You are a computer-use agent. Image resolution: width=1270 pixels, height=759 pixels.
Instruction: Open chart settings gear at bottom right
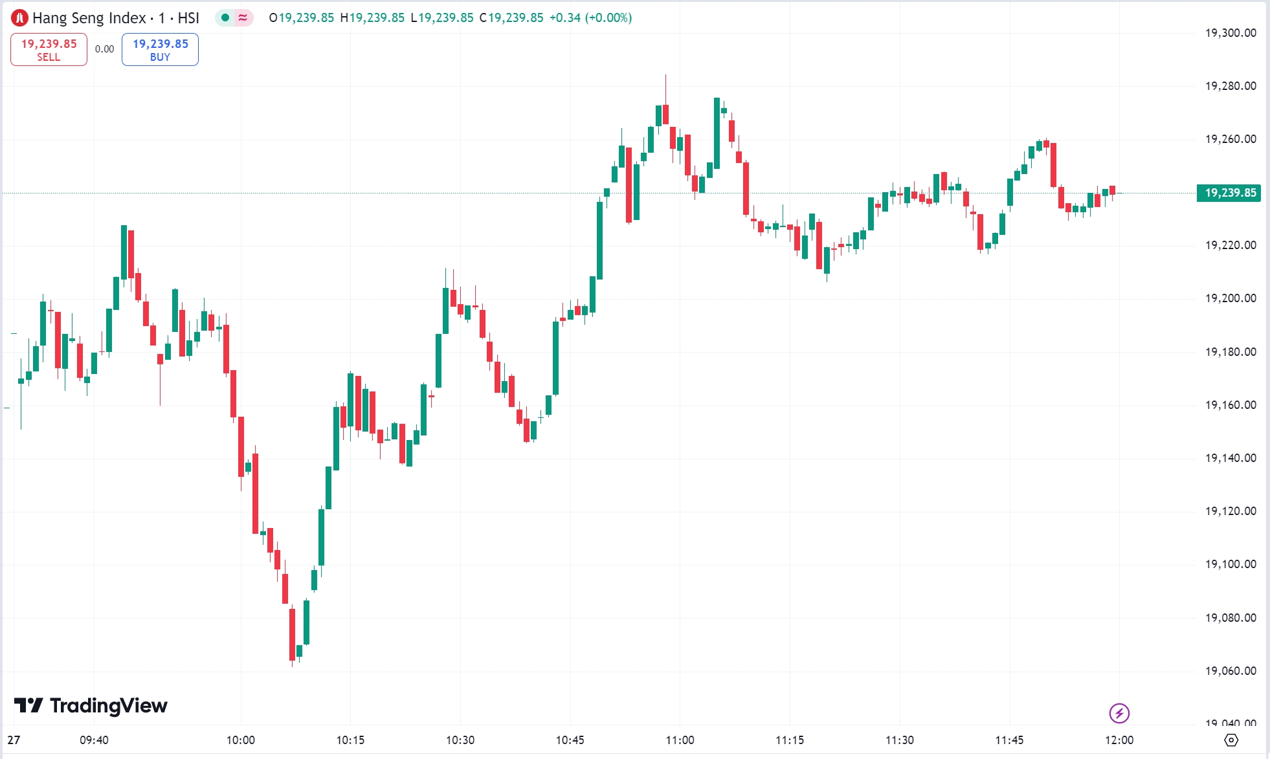[1231, 740]
